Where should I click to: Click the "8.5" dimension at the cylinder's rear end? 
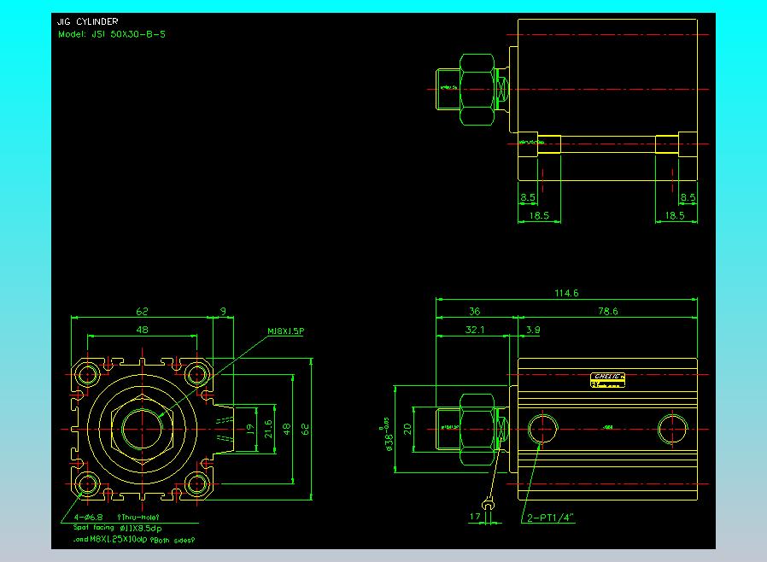(x=688, y=197)
